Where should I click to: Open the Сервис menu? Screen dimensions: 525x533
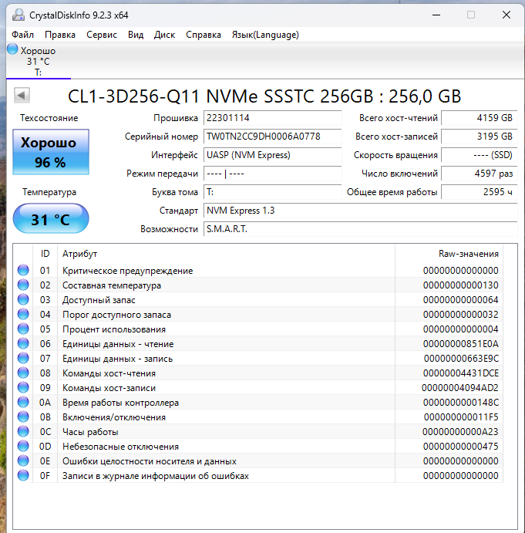pos(102,35)
